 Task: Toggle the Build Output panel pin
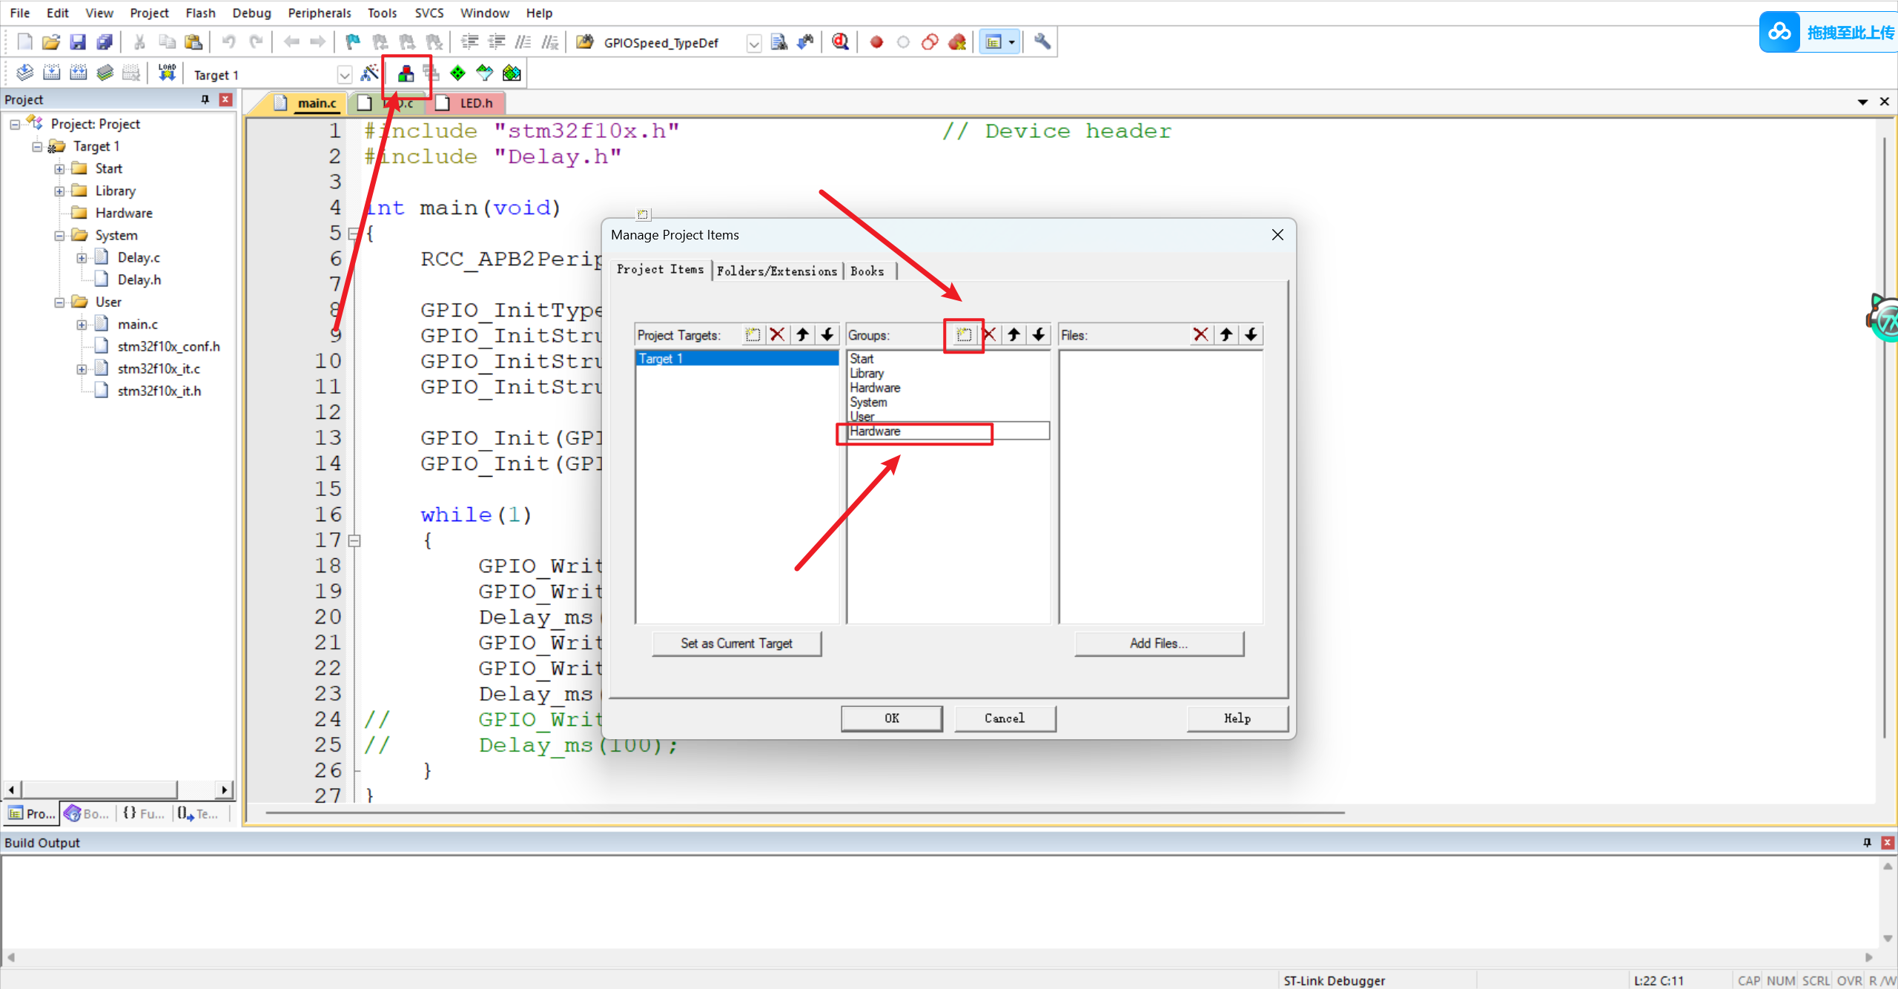point(1866,843)
